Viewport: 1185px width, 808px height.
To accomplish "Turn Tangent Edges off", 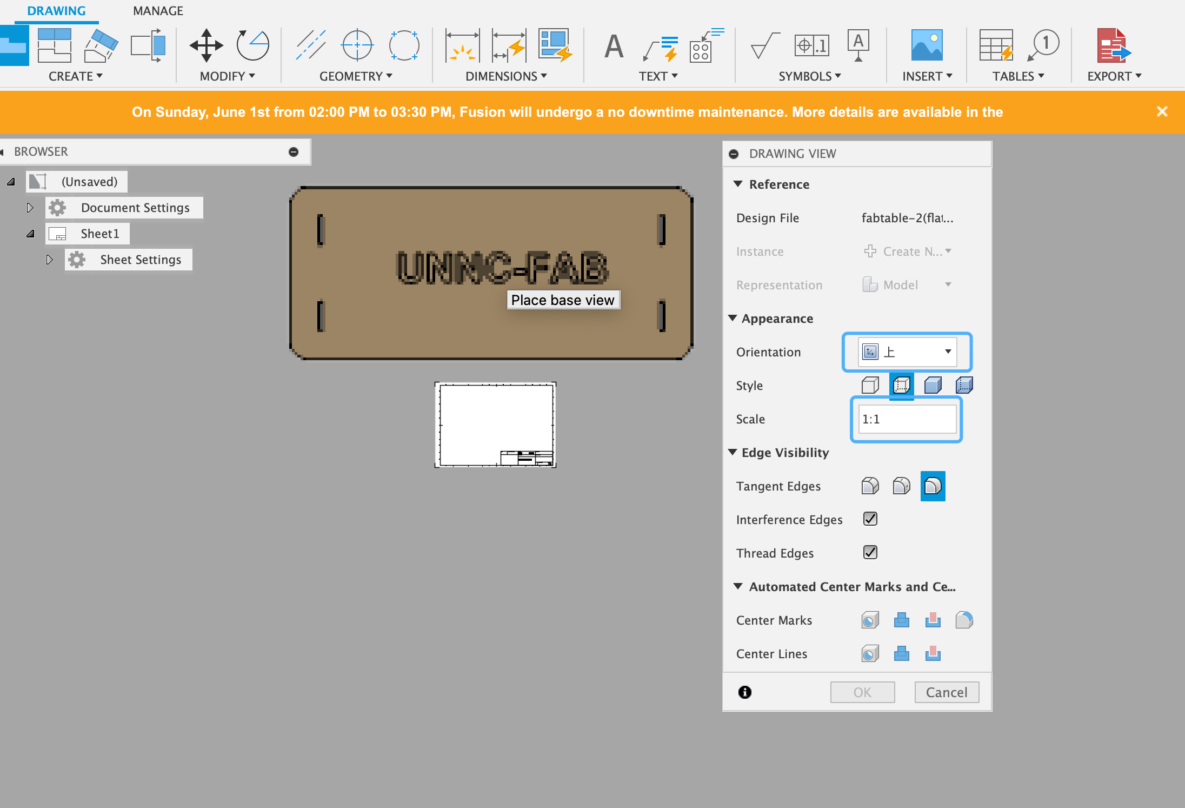I will click(x=933, y=486).
